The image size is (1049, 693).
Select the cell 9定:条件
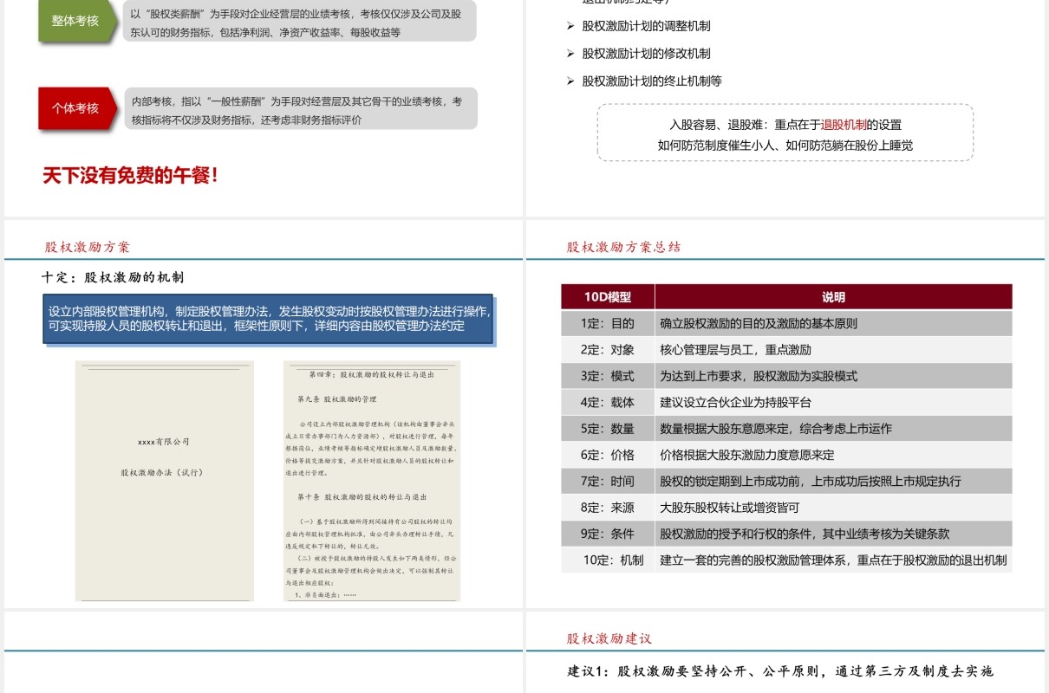coord(608,534)
